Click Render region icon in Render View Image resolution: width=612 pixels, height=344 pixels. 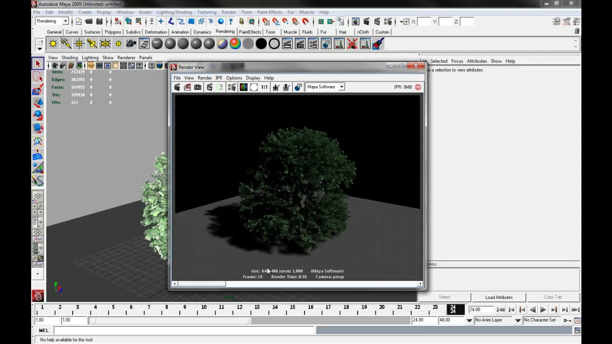(x=187, y=87)
